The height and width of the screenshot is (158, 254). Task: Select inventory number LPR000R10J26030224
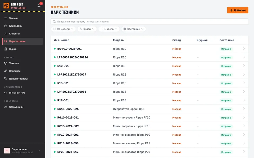72,57
